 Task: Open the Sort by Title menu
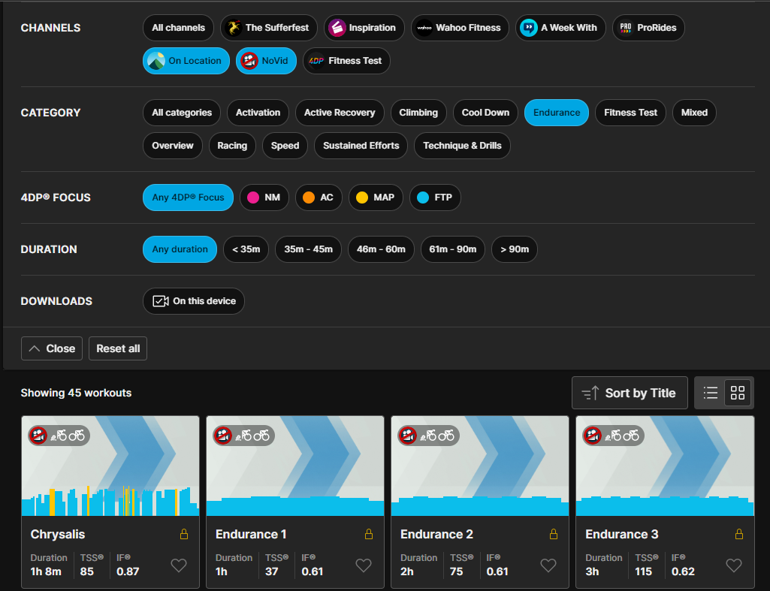click(630, 393)
